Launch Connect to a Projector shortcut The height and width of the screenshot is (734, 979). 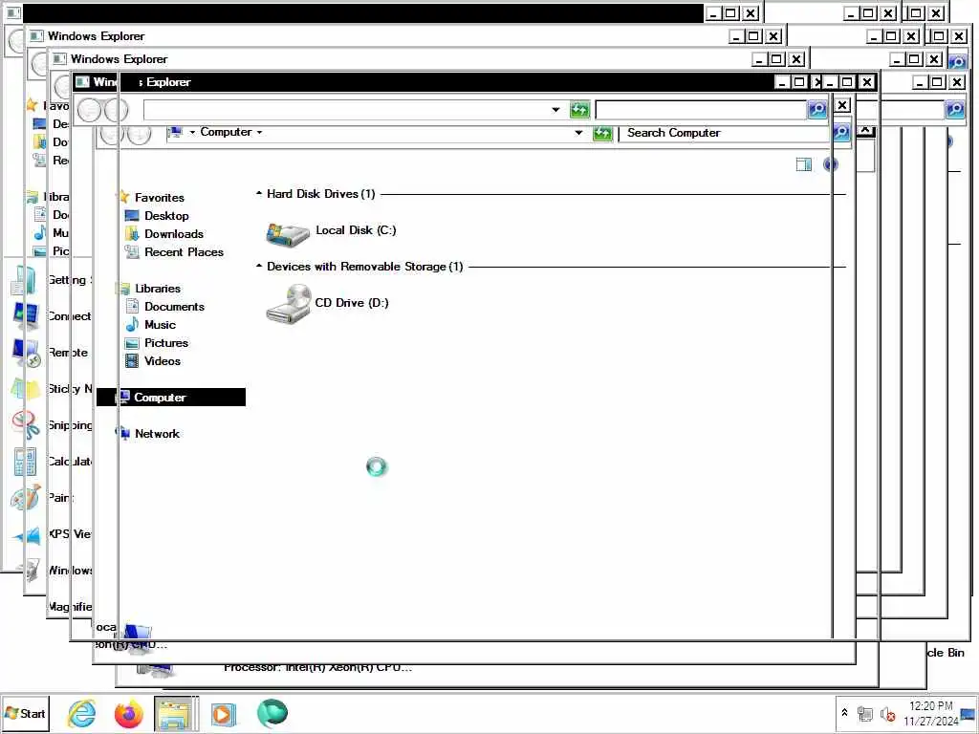click(52, 316)
